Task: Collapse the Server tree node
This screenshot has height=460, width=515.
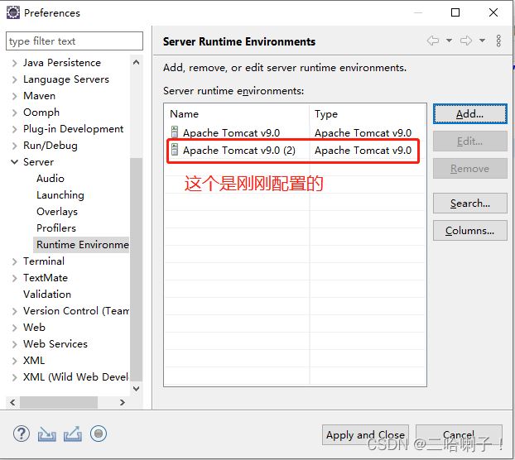Action: (14, 162)
